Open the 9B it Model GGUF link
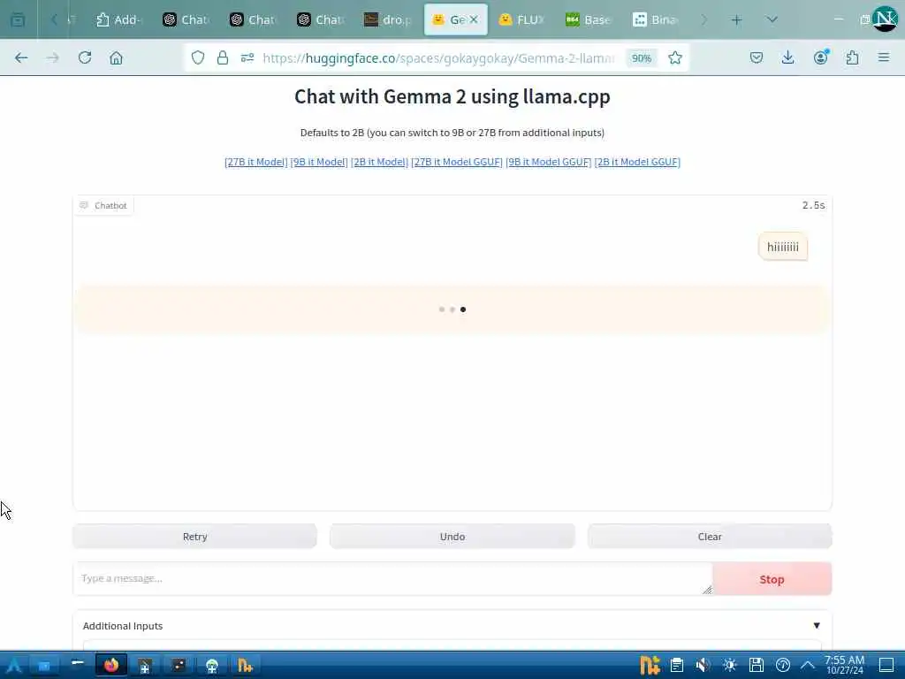This screenshot has width=905, height=679. (548, 162)
